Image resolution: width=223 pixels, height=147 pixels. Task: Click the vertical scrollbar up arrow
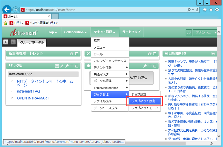pyautogui.click(x=219, y=32)
